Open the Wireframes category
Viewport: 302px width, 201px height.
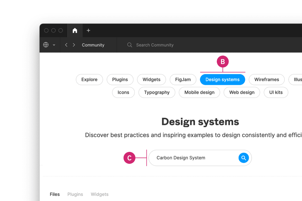[x=267, y=80]
